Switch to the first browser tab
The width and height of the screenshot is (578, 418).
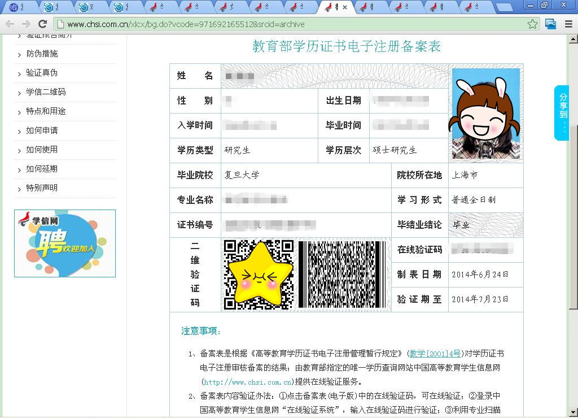point(17,7)
